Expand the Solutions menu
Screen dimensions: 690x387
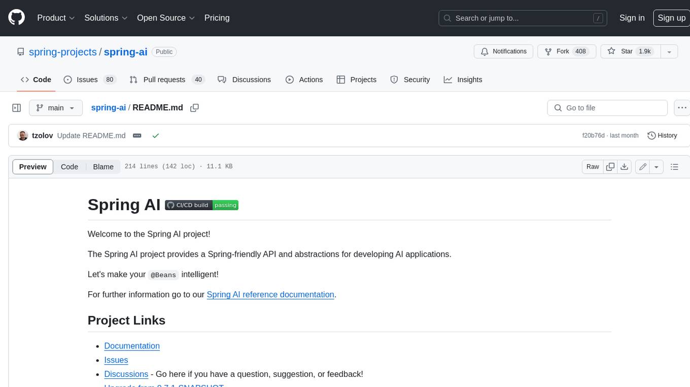point(106,18)
